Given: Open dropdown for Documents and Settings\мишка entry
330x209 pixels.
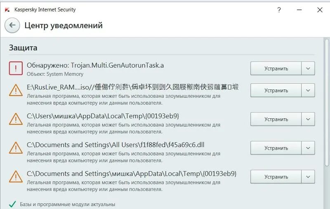Looking at the screenshot, I should coord(308,176).
